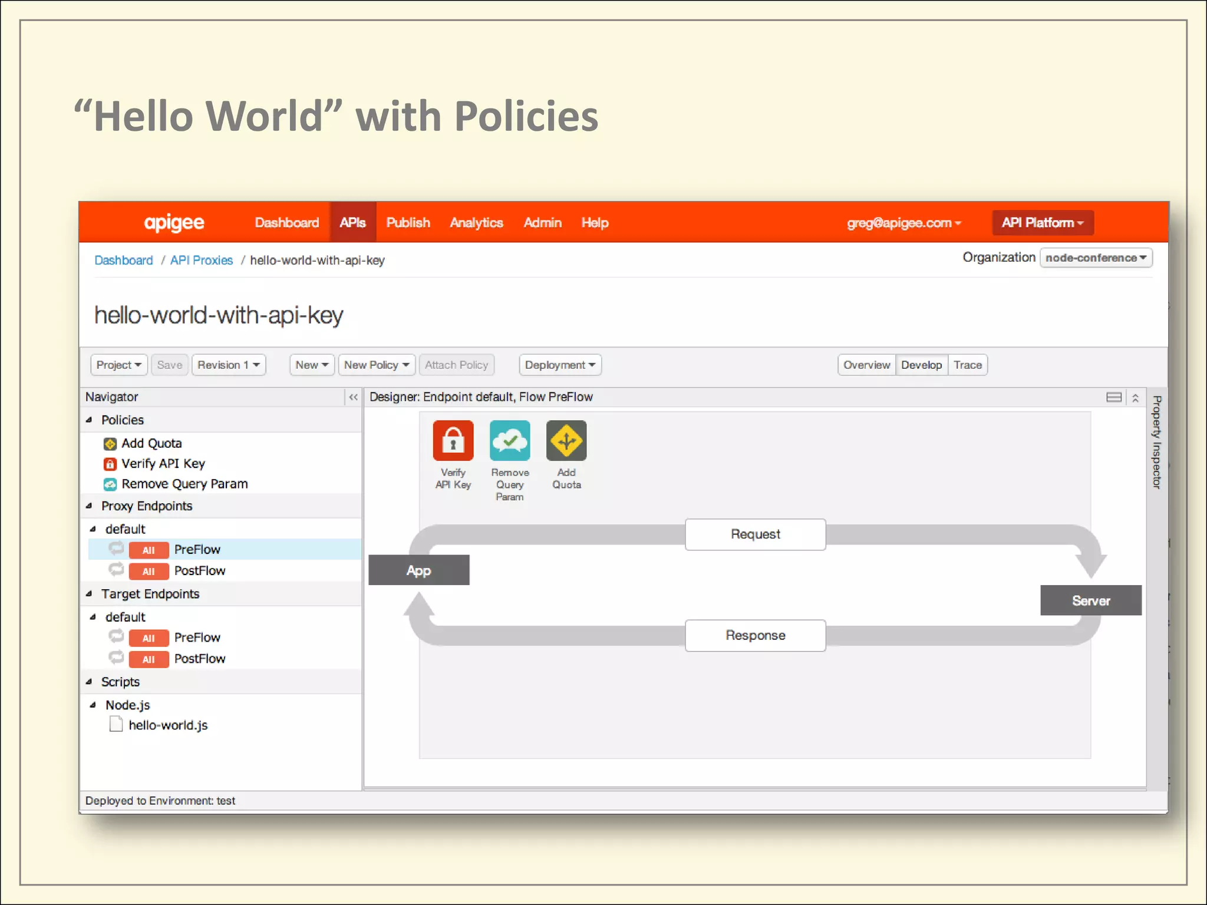
Task: Click the Save button
Action: coord(170,365)
